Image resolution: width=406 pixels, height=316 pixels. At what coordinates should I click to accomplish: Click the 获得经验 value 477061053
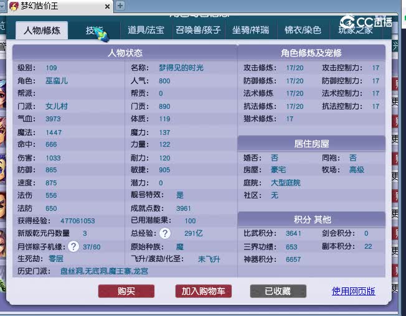click(78, 221)
